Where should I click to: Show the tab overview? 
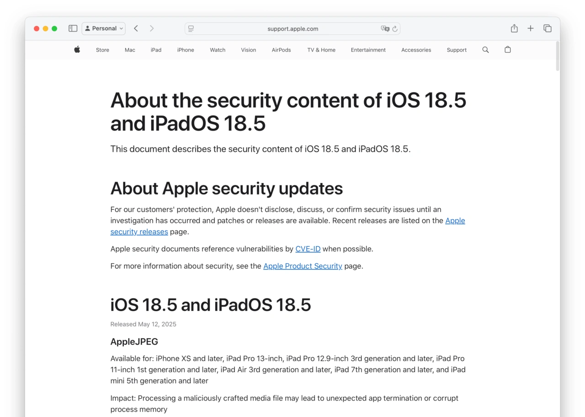tap(547, 28)
